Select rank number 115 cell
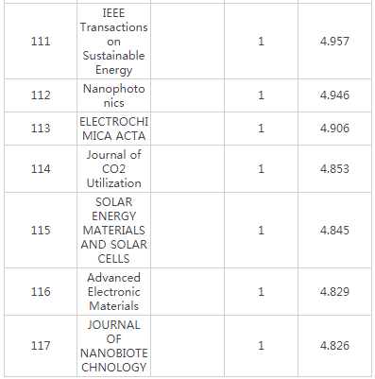Viewport: 375px width, 379px height. 41,231
